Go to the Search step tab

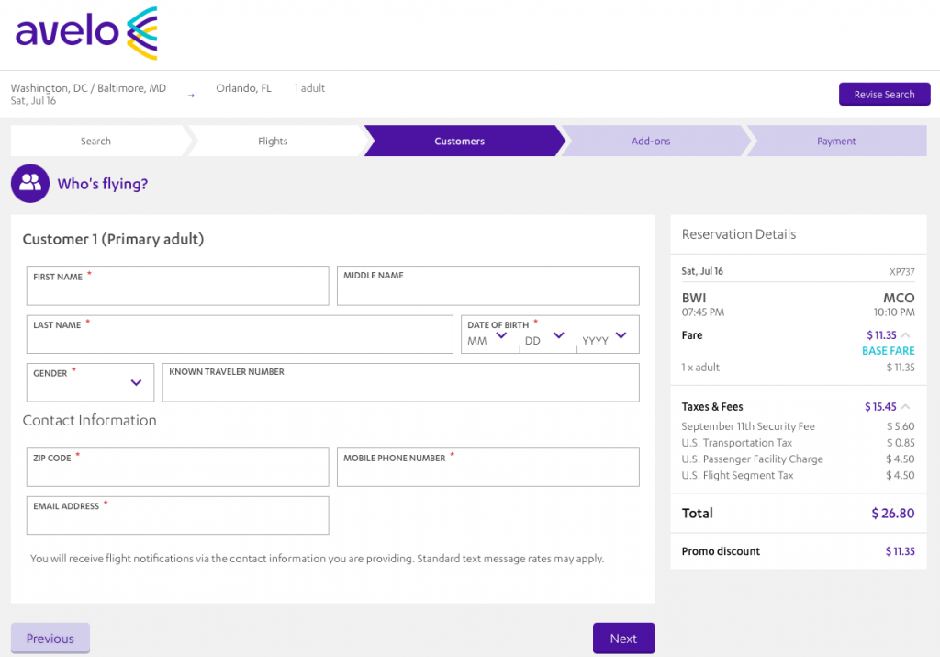point(95,142)
